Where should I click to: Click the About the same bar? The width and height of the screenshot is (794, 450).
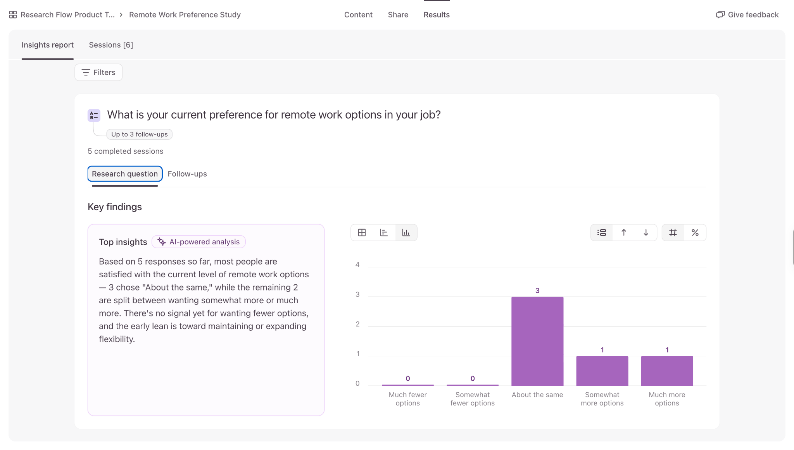tap(537, 341)
